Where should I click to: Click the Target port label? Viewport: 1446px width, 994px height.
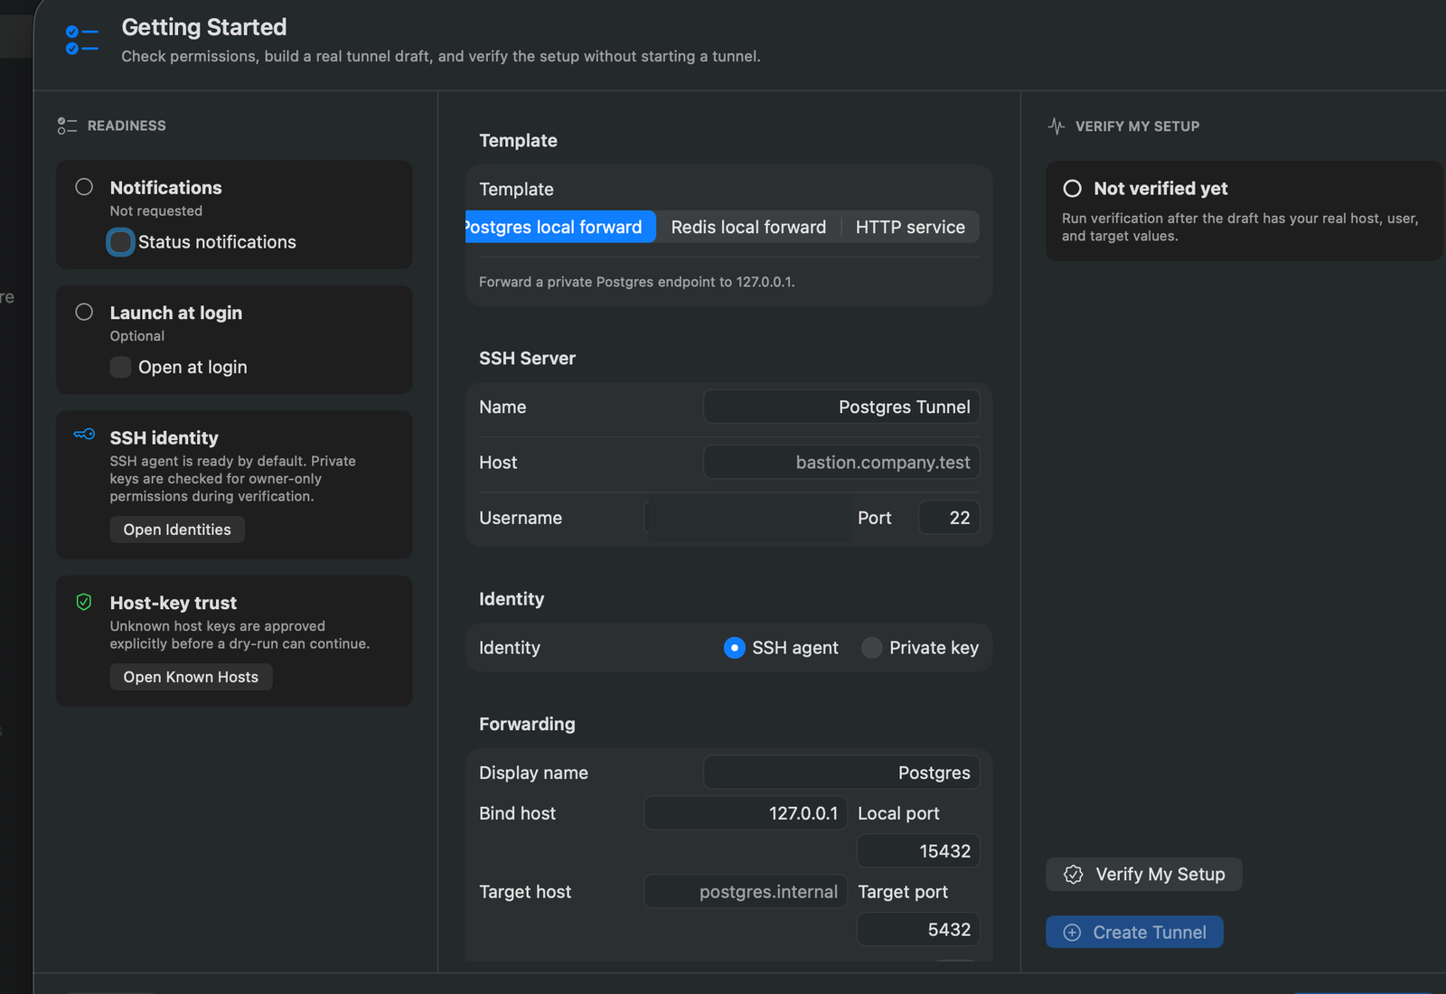pyautogui.click(x=903, y=892)
